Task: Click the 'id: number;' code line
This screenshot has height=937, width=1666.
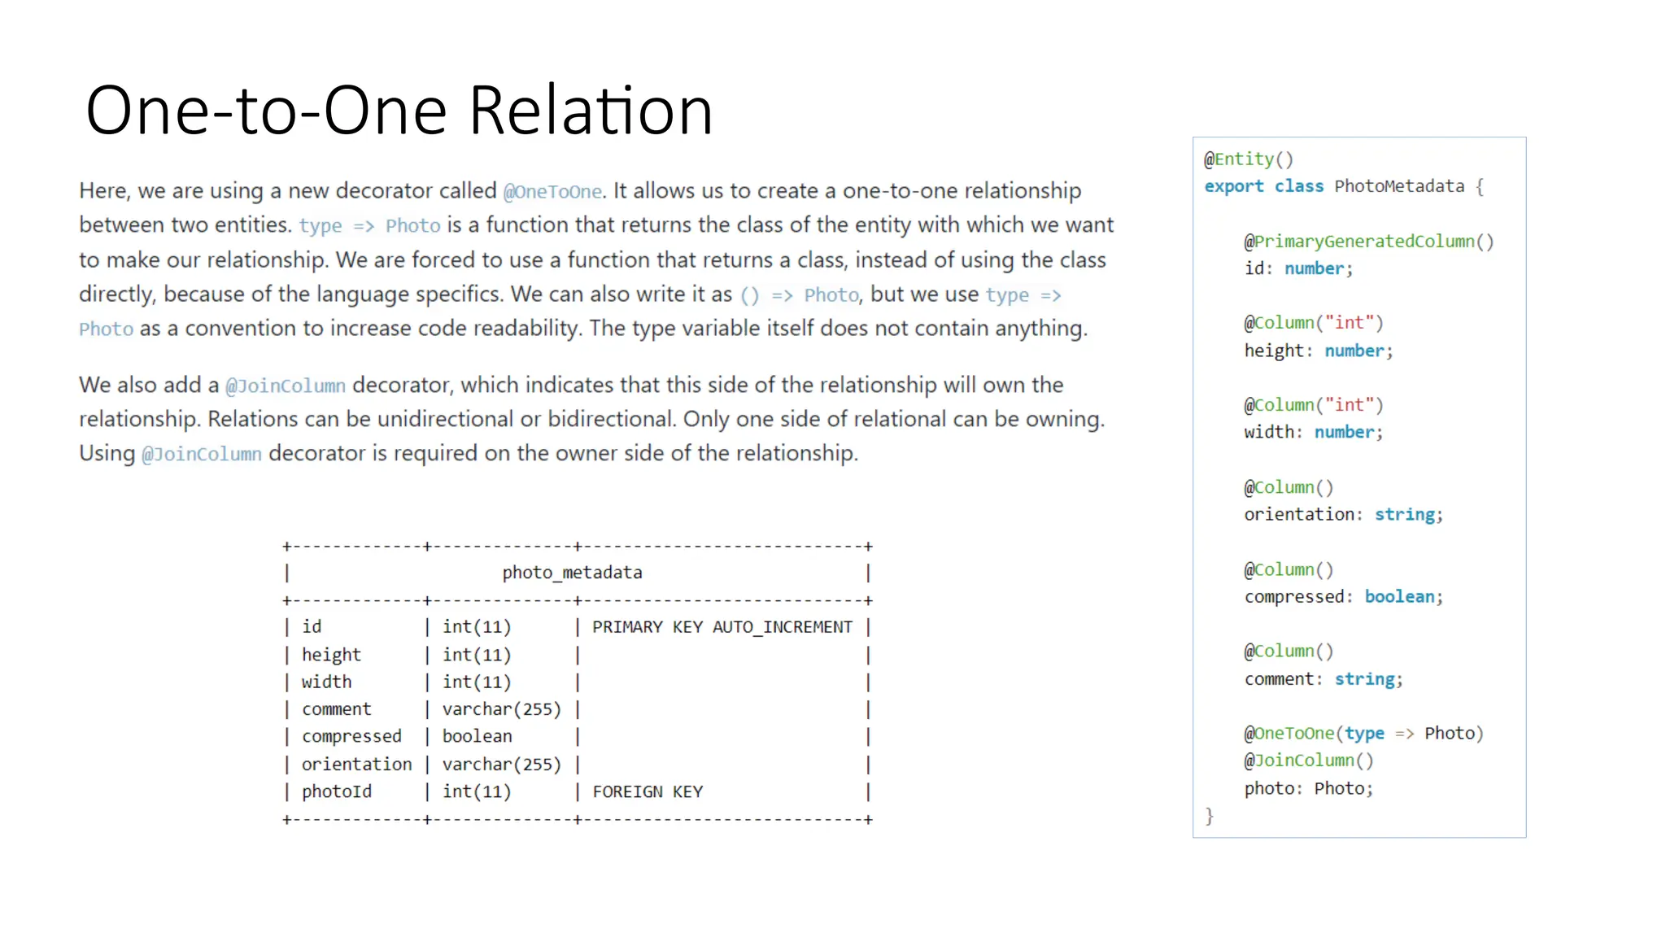Action: pos(1298,268)
